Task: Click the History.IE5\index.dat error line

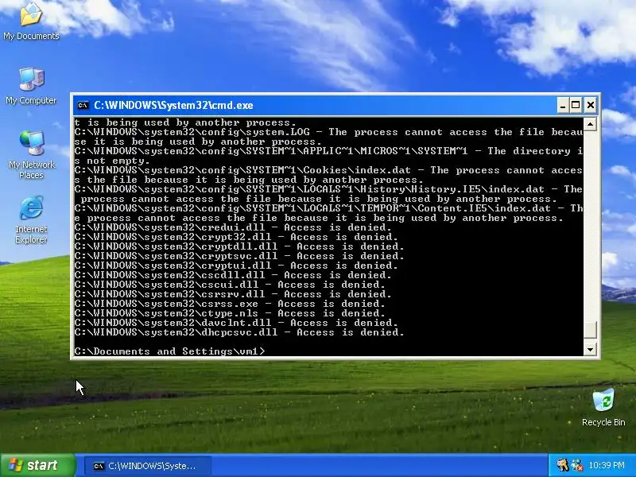Action: tap(328, 194)
